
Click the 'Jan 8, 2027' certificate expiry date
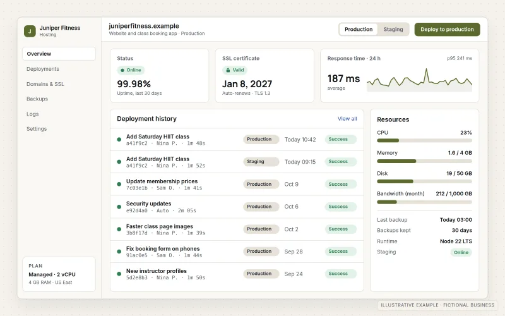click(247, 84)
